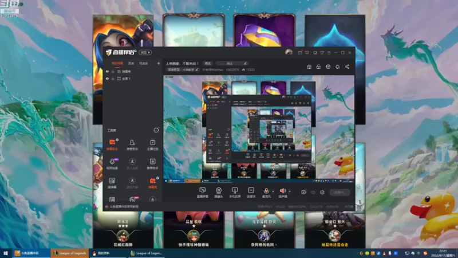Hide the 全屏 1 source with eye icon
This screenshot has height=258, width=458.
pos(107,79)
